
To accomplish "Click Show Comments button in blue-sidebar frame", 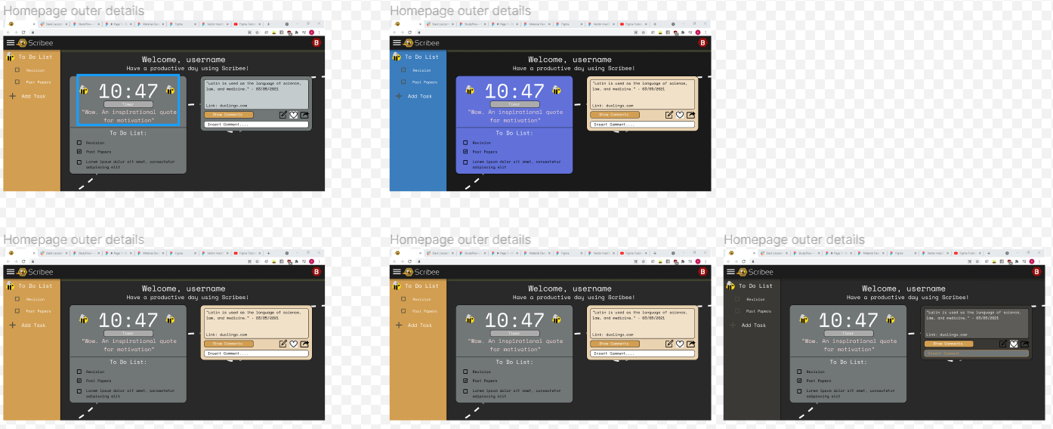I will coord(616,115).
